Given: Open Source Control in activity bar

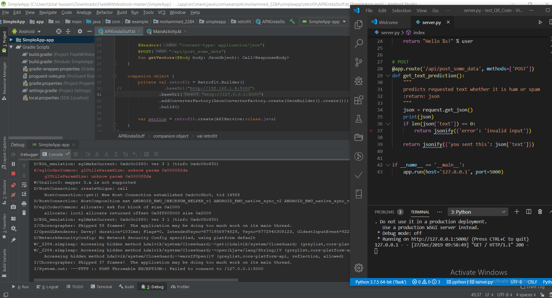Looking at the screenshot, I should [x=359, y=62].
